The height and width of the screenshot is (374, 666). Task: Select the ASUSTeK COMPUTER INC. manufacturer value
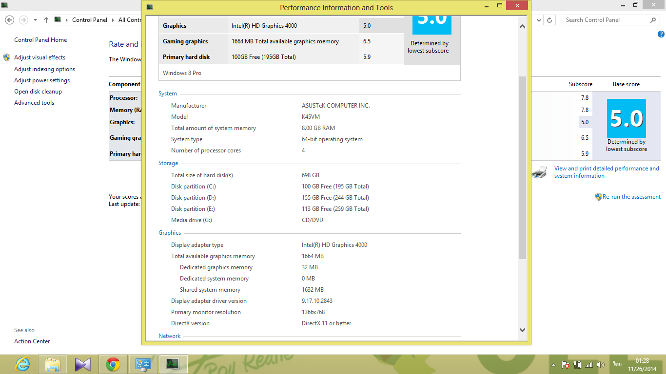tap(336, 106)
